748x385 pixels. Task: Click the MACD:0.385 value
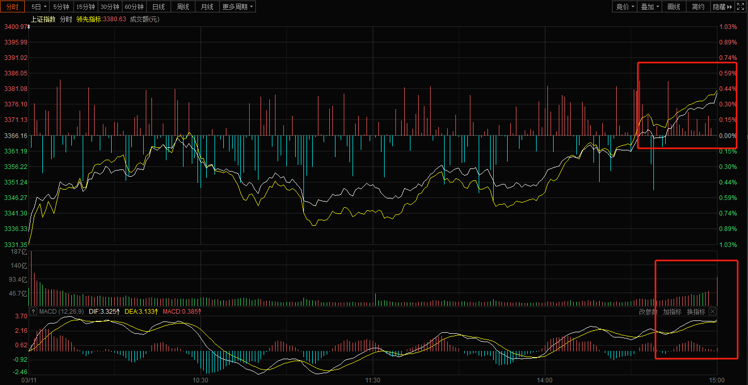[x=182, y=312]
